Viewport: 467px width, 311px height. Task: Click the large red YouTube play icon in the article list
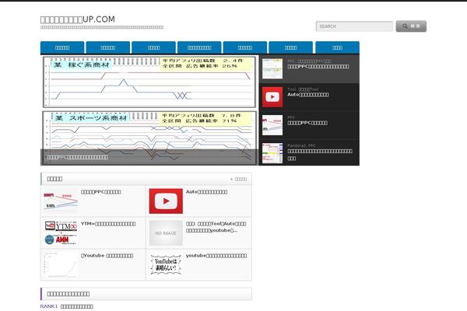click(166, 201)
